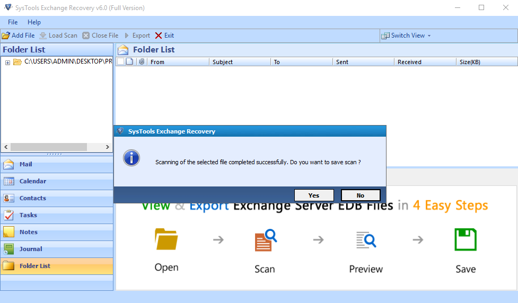Click the Preview magnifier step icon

[x=366, y=240]
